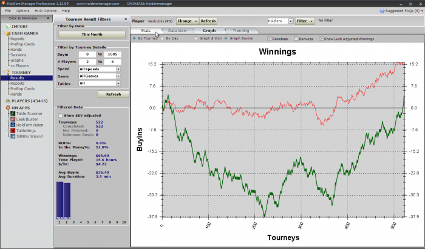Open the Change player dropdown
This screenshot has height=249, width=425.
click(187, 21)
